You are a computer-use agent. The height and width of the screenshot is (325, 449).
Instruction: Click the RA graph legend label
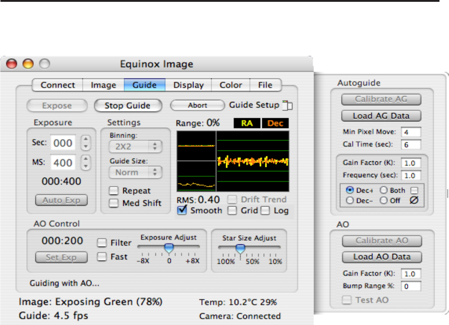pos(247,123)
